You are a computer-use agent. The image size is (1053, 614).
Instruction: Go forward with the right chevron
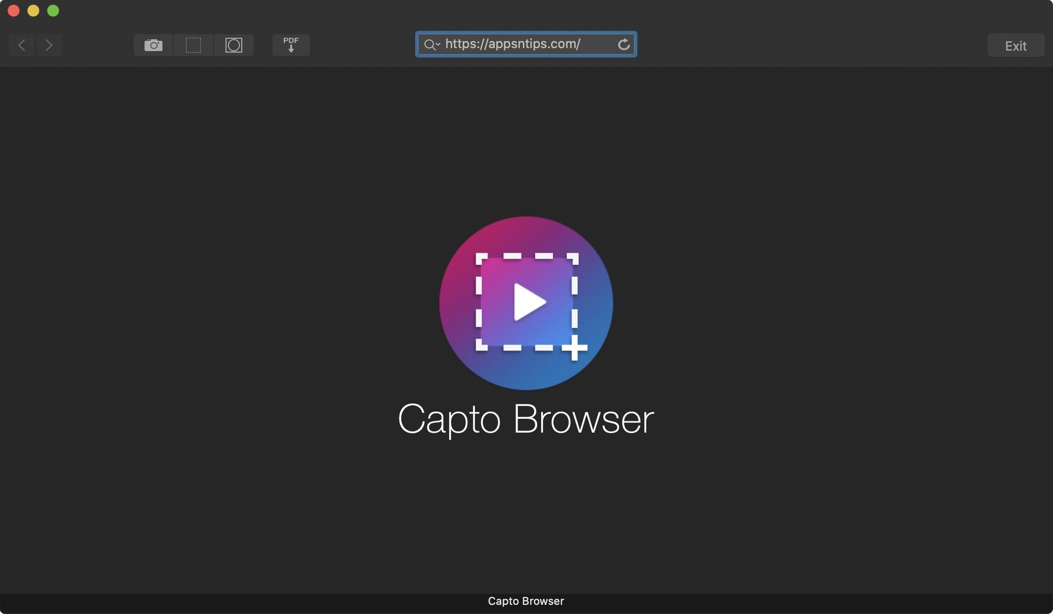coord(49,45)
